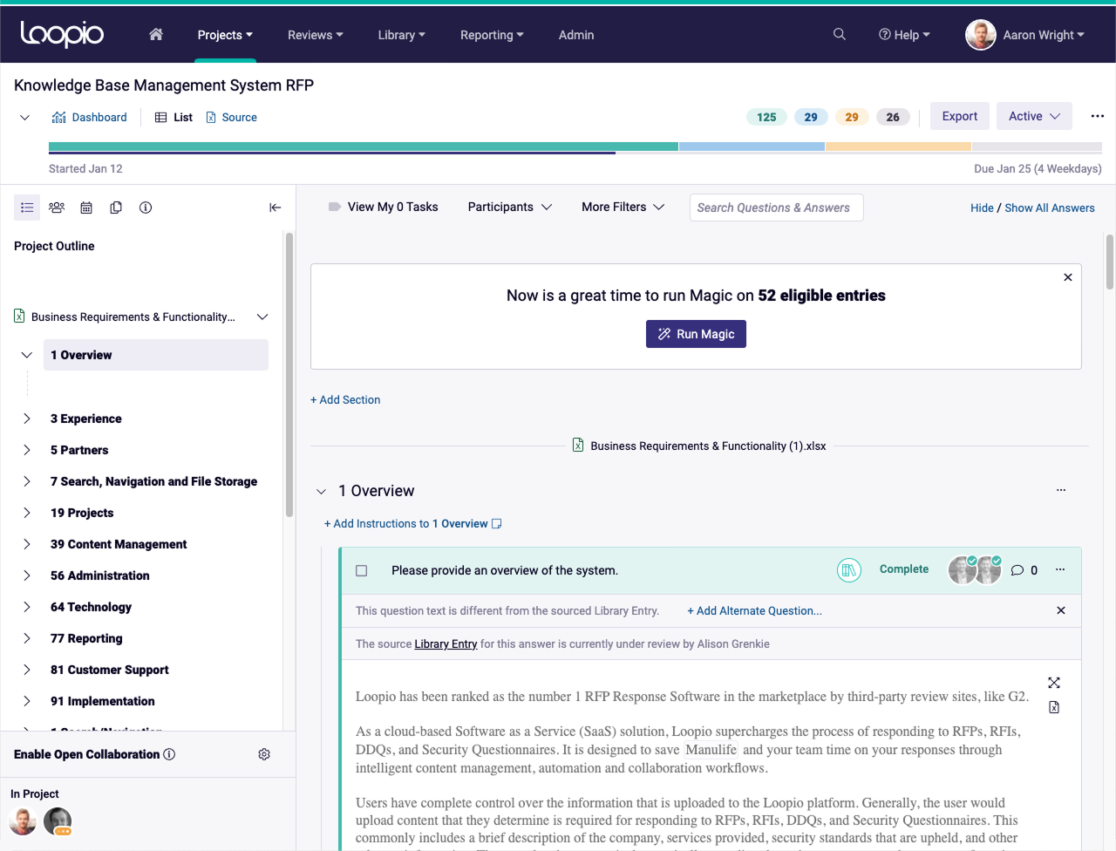
Task: Expand the answer to full screen
Action: [1054, 683]
